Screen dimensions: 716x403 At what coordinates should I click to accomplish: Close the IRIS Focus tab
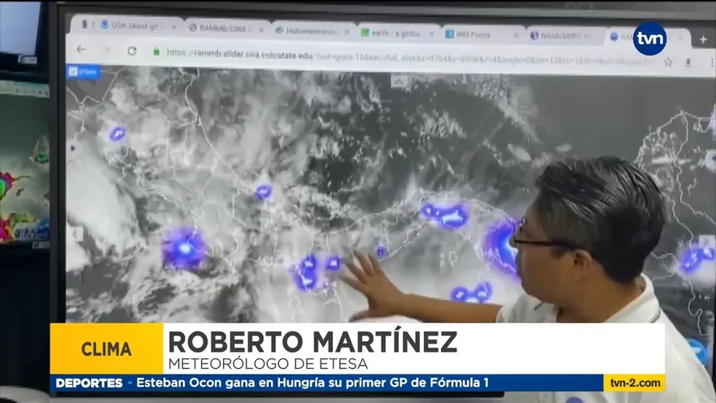pyautogui.click(x=516, y=36)
